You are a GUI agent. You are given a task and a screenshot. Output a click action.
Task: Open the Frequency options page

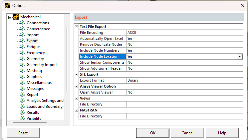[36, 53]
